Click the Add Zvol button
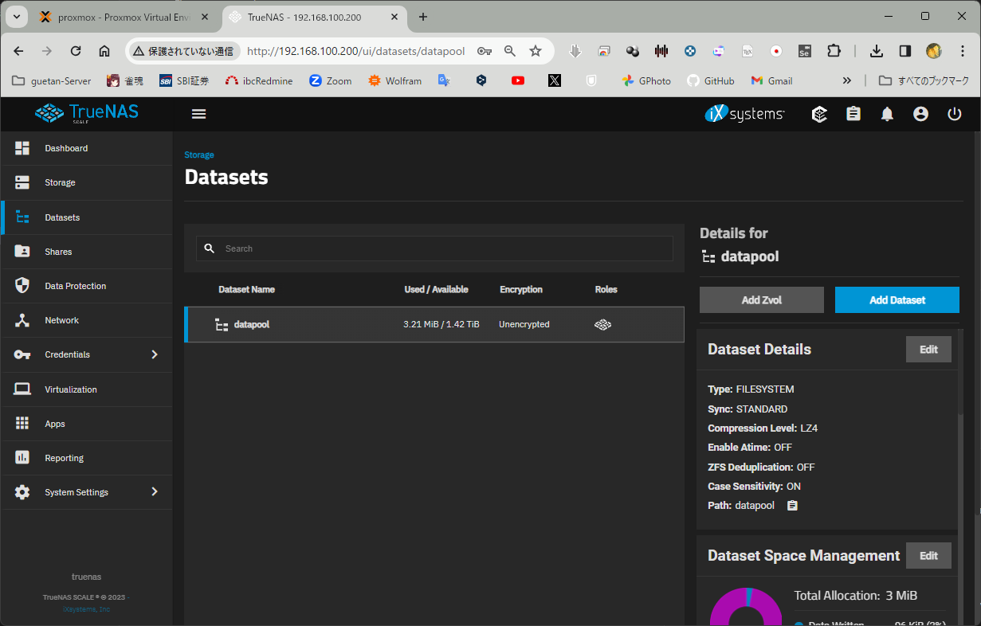The height and width of the screenshot is (626, 981). click(761, 300)
